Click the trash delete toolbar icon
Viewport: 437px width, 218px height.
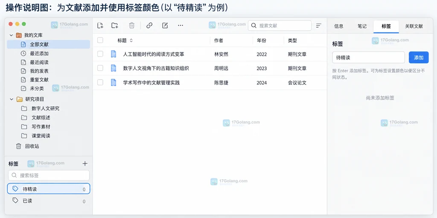[132, 26]
